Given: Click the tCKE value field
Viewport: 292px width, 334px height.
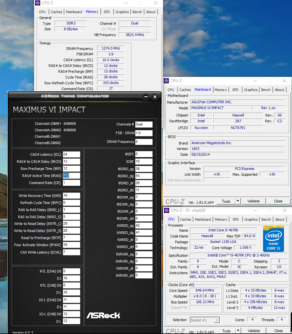Looking at the screenshot, I should point(144,162).
